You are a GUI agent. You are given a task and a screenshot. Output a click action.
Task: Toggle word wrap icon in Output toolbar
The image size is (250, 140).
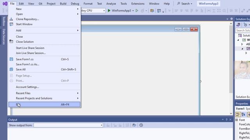tap(134, 125)
